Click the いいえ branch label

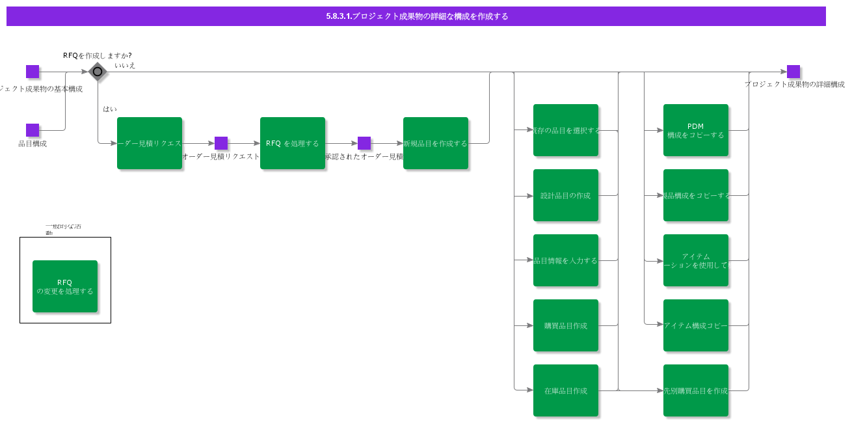125,65
